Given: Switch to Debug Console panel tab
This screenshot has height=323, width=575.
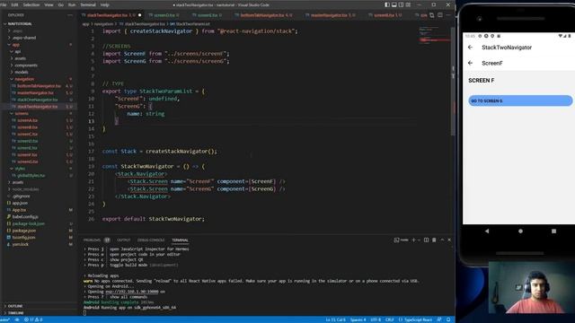Looking at the screenshot, I should pyautogui.click(x=151, y=240).
